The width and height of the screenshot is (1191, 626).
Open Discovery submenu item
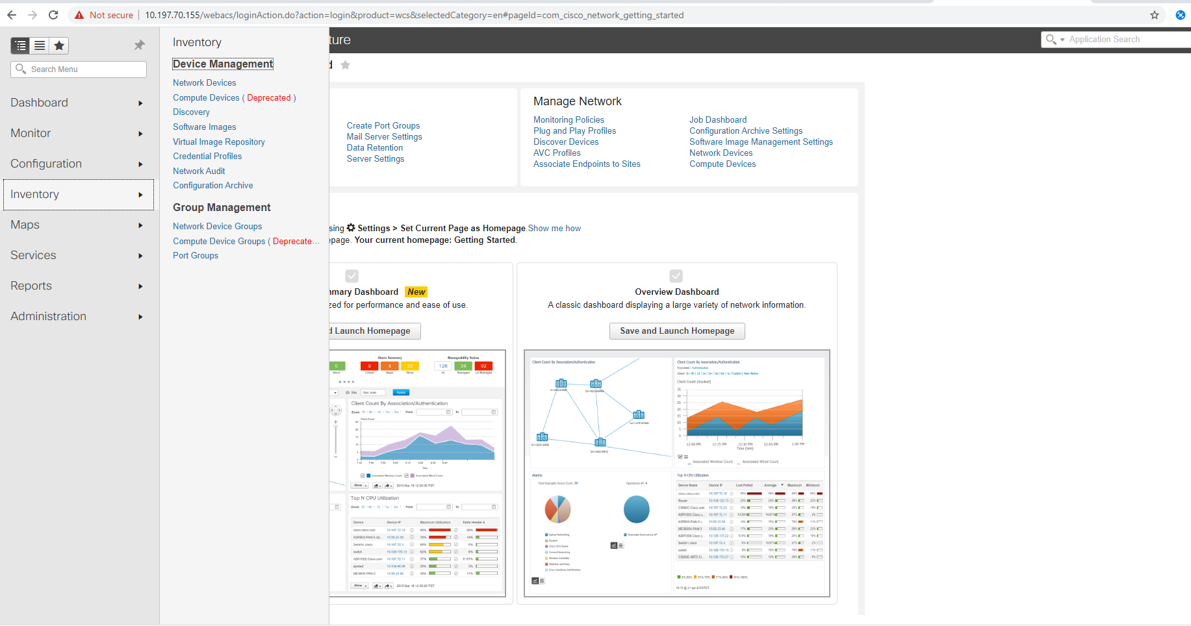191,112
